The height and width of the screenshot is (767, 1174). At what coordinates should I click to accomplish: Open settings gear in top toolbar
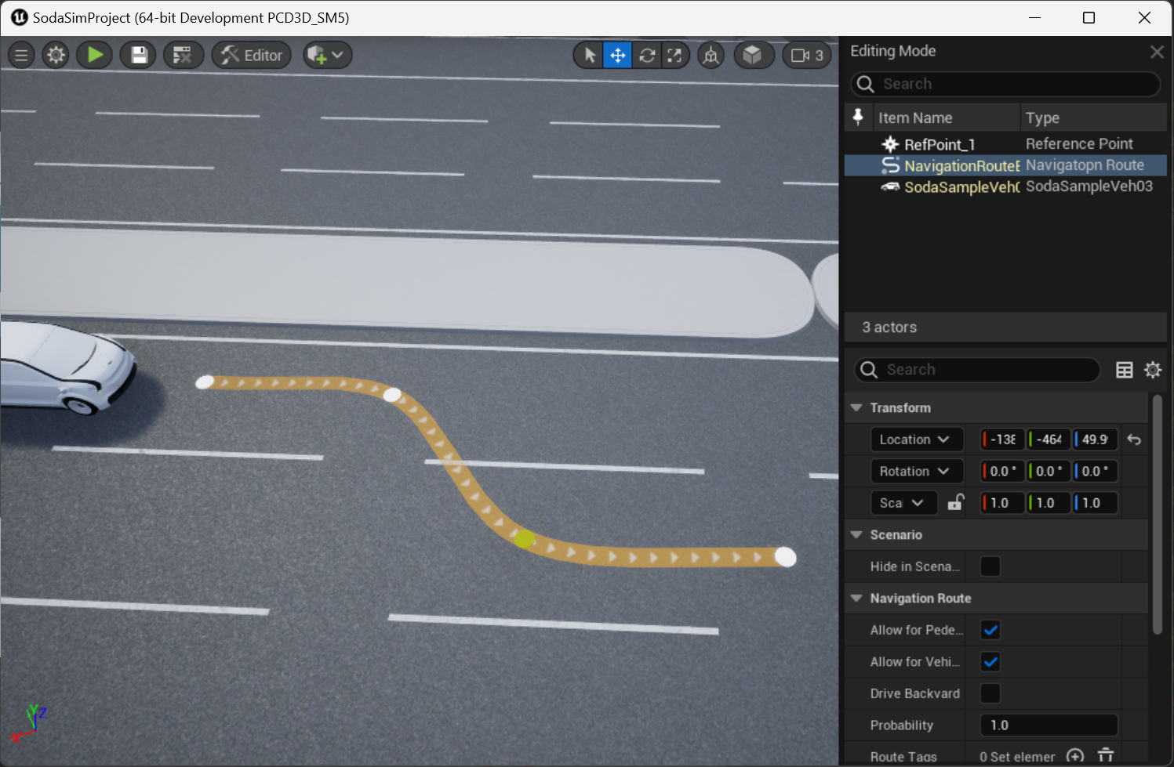56,56
